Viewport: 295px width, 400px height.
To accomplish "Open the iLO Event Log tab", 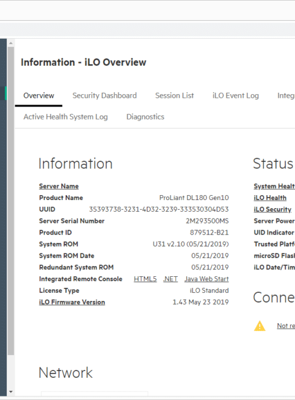I will click(235, 95).
